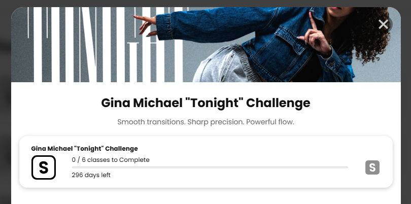Click the dark strip above the modal

(x=205, y=3)
